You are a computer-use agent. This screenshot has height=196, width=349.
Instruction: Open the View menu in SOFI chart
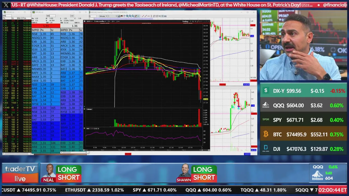(118, 21)
